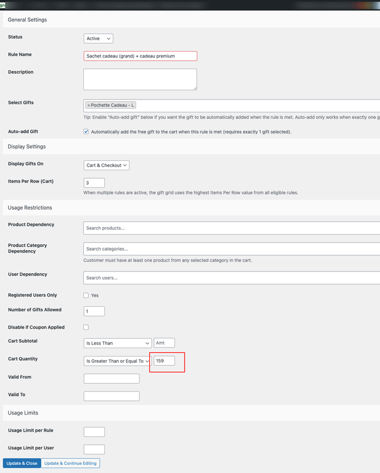The width and height of the screenshot is (380, 473).
Task: Click the Valid From date field
Action: [x=112, y=378]
